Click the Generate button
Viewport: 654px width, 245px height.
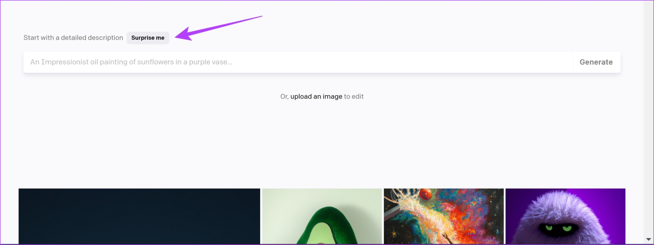596,62
